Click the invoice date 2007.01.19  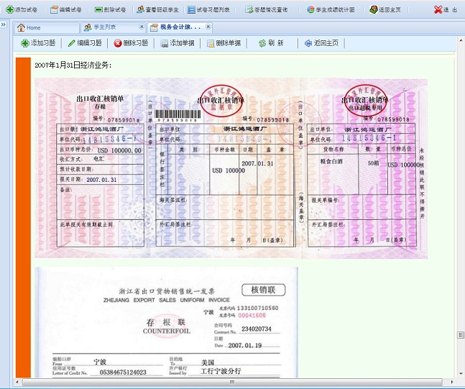coord(245,345)
